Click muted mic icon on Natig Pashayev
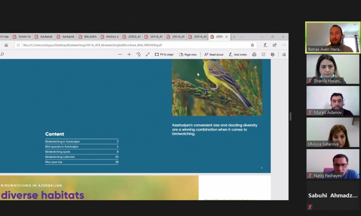 (x=310, y=176)
